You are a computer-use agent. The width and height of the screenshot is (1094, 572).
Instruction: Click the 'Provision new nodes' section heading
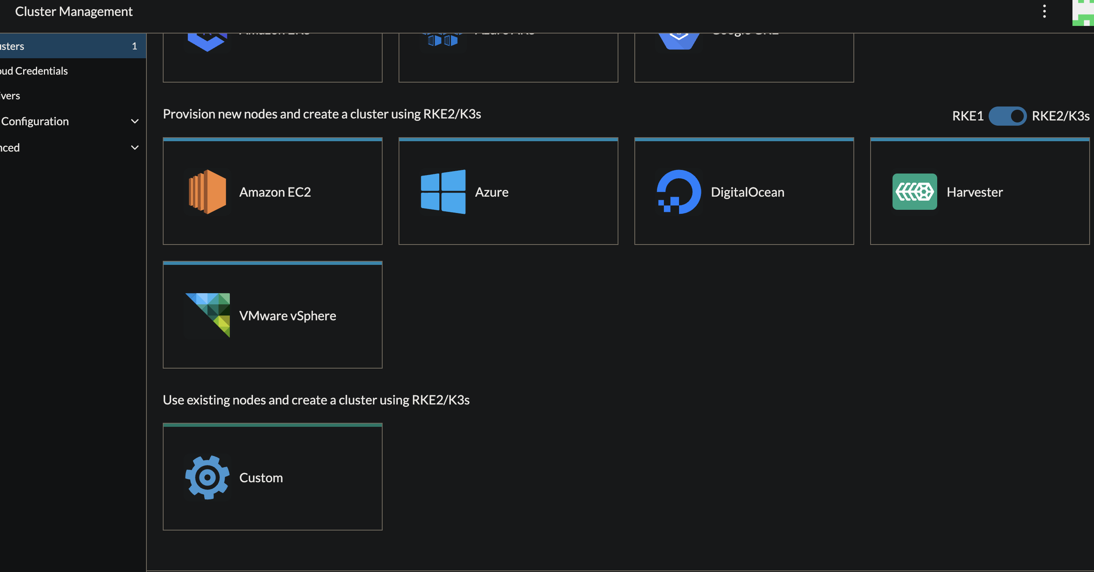point(322,114)
